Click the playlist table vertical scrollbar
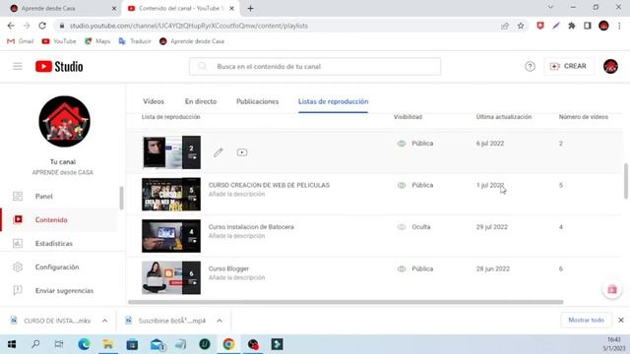The width and height of the screenshot is (630, 354). pos(626,181)
